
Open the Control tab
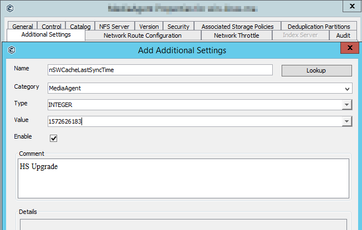click(x=52, y=26)
